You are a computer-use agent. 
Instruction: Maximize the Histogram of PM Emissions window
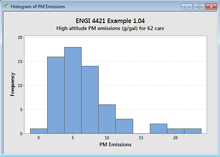click(199, 7)
